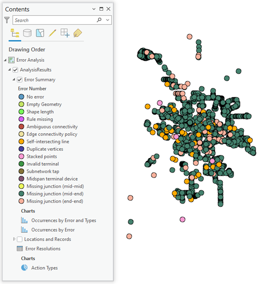The height and width of the screenshot is (284, 267).
Task: Click the search magnifier icon
Action: point(99,20)
